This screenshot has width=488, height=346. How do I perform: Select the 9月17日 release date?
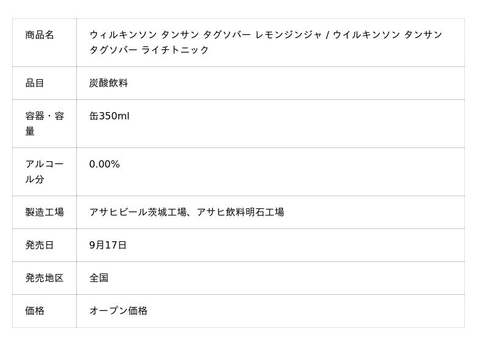coord(108,245)
